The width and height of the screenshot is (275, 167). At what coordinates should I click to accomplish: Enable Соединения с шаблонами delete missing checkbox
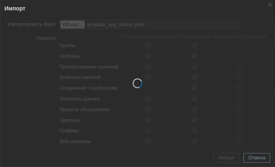pyautogui.click(x=240, y=88)
